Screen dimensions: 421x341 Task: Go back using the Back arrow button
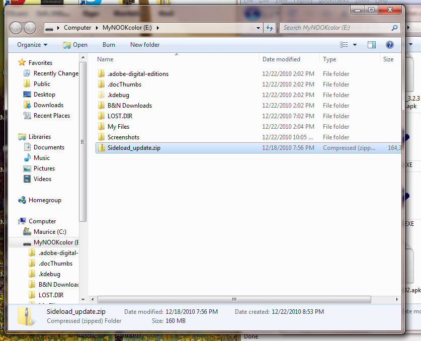pyautogui.click(x=16, y=28)
